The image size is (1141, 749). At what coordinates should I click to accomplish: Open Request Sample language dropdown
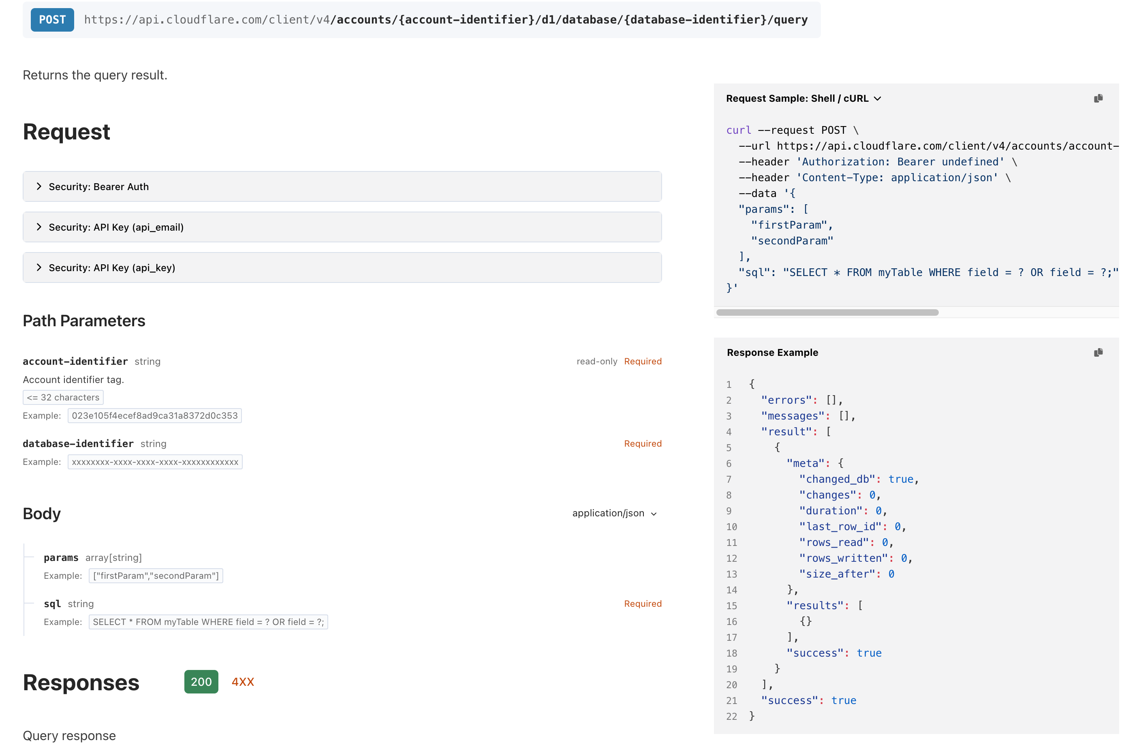803,98
